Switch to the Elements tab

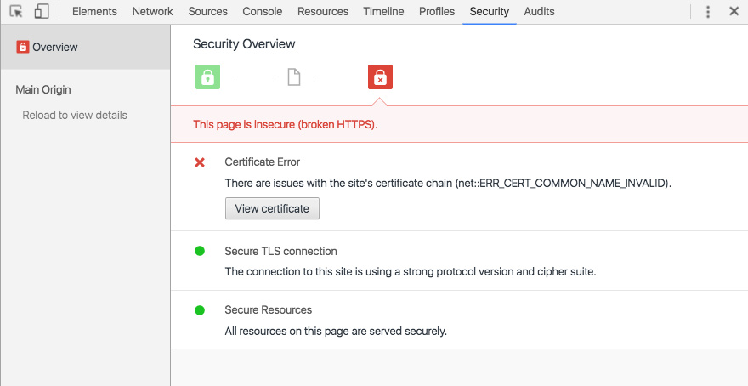[x=95, y=12]
